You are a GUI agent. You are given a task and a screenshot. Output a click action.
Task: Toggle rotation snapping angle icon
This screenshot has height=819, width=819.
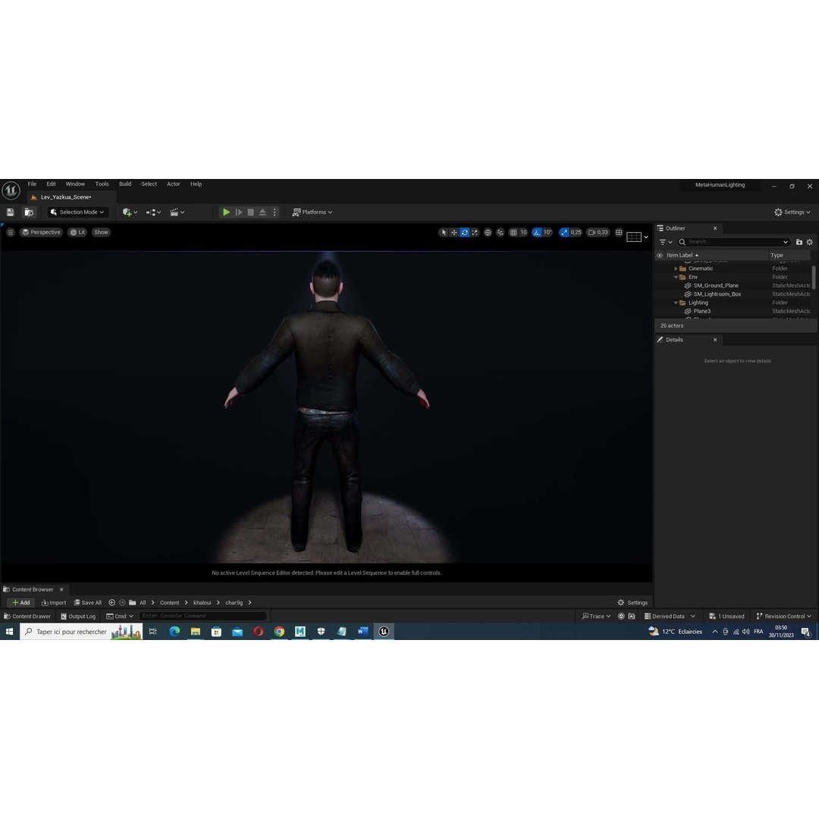tap(536, 233)
